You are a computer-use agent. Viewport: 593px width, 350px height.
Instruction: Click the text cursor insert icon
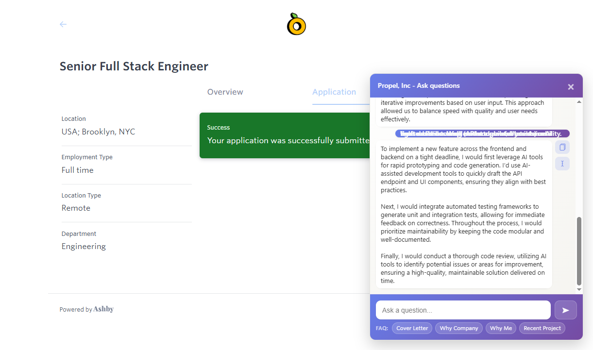[562, 164]
